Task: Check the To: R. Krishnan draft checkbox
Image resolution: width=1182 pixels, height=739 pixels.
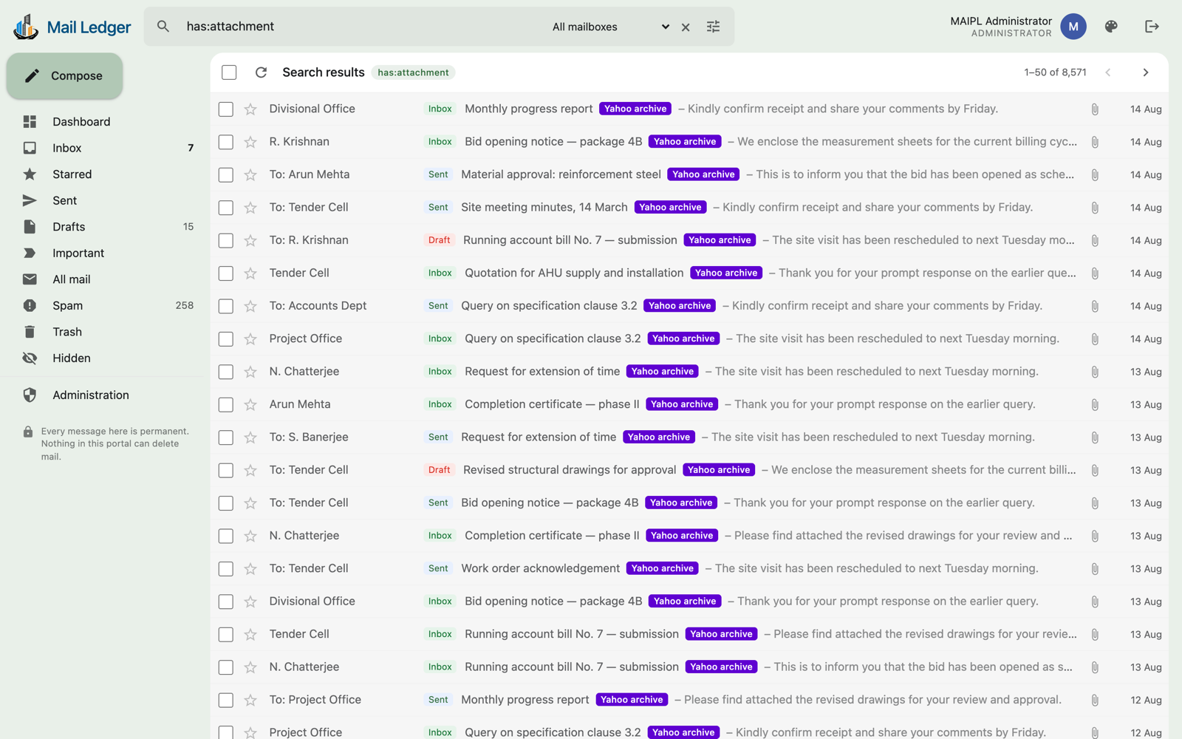Action: pos(226,240)
